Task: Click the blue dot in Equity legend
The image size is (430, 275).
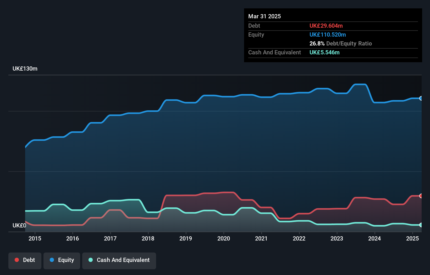Action: click(52, 260)
